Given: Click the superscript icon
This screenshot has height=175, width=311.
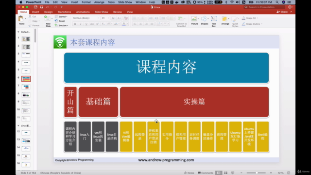Looking at the screenshot, I should (x=97, y=24).
